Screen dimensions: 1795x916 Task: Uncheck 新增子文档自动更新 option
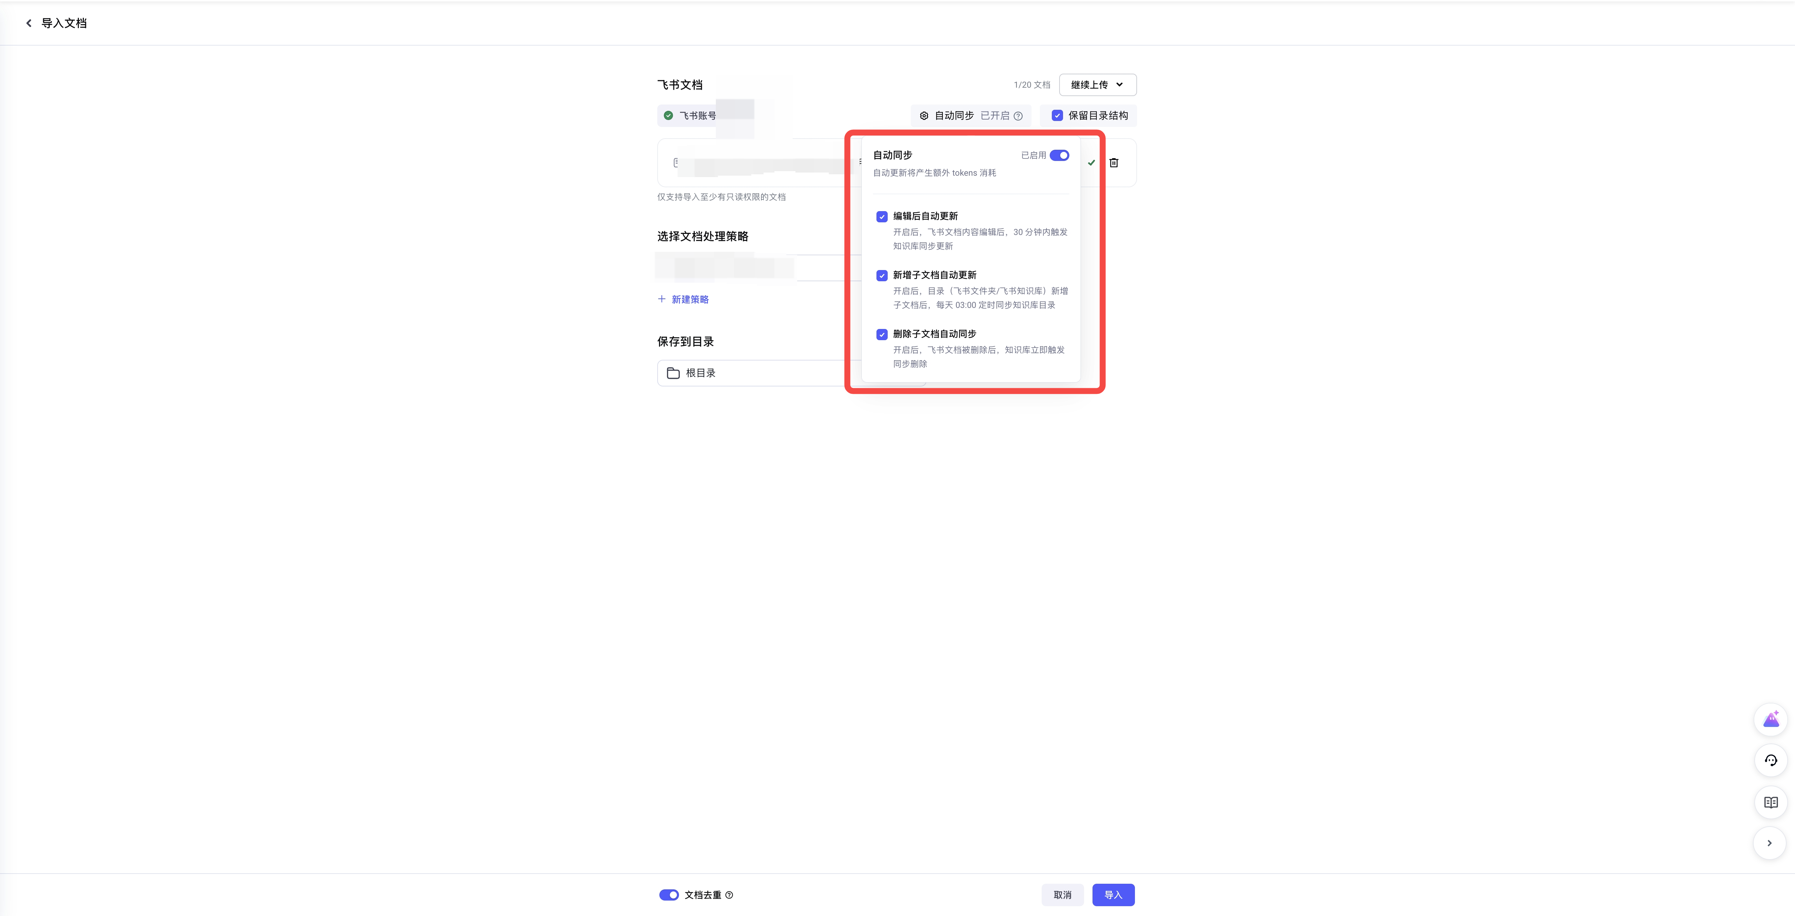pos(881,275)
